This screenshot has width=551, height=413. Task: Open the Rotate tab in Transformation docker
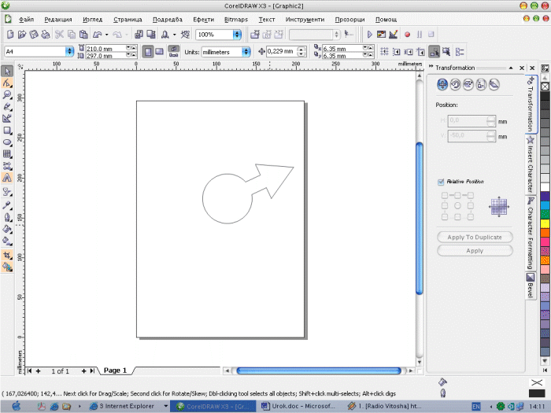455,85
